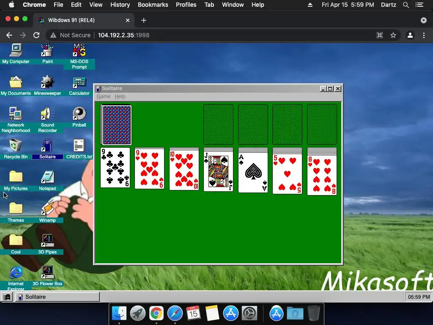Open Notes from the Dock
433x325 pixels.
212,314
